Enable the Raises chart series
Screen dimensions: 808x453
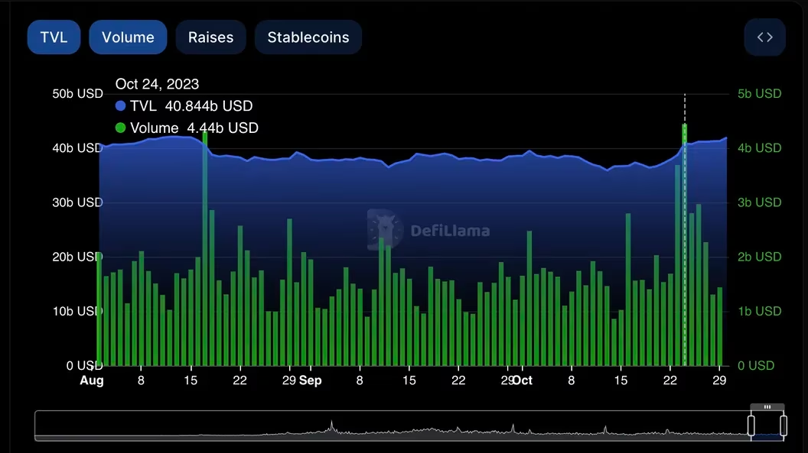210,37
